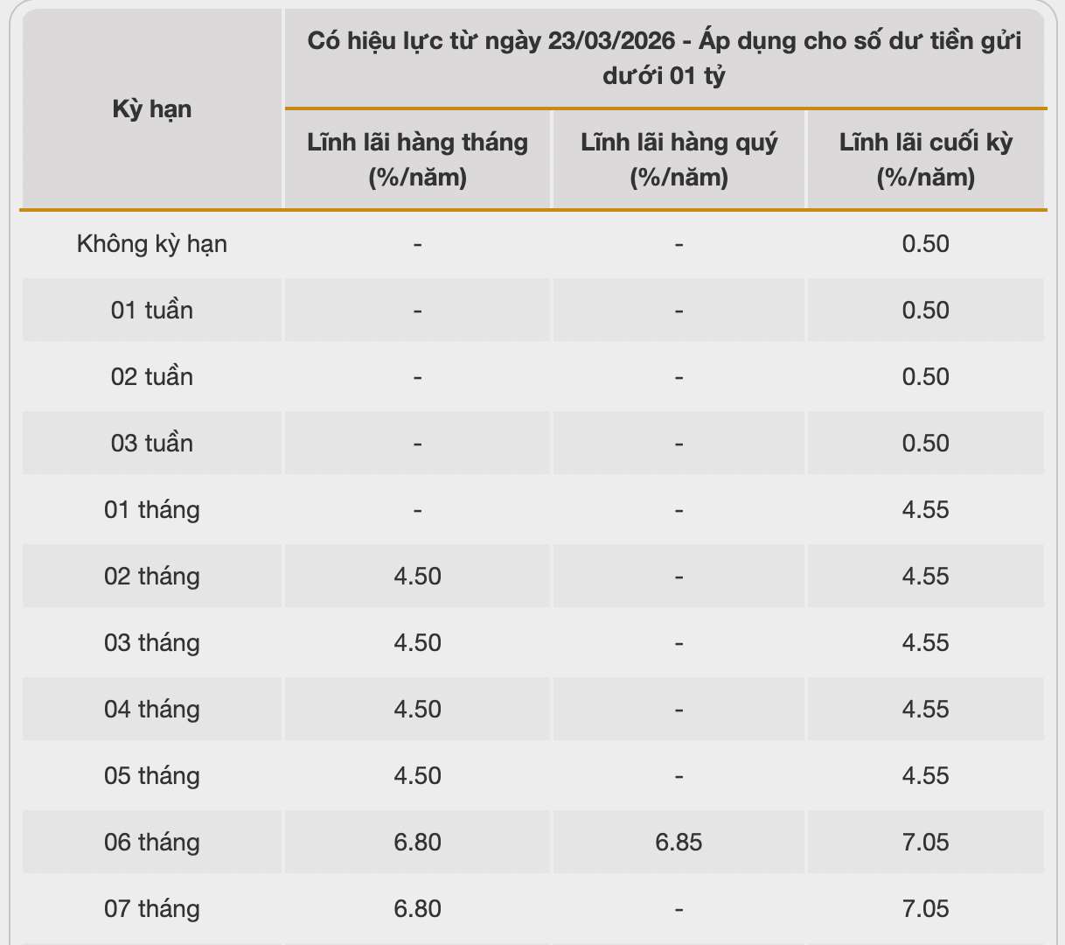Click the 4.55 end-of-term rate for 04 tháng
This screenshot has width=1065, height=945.
pyautogui.click(x=925, y=709)
